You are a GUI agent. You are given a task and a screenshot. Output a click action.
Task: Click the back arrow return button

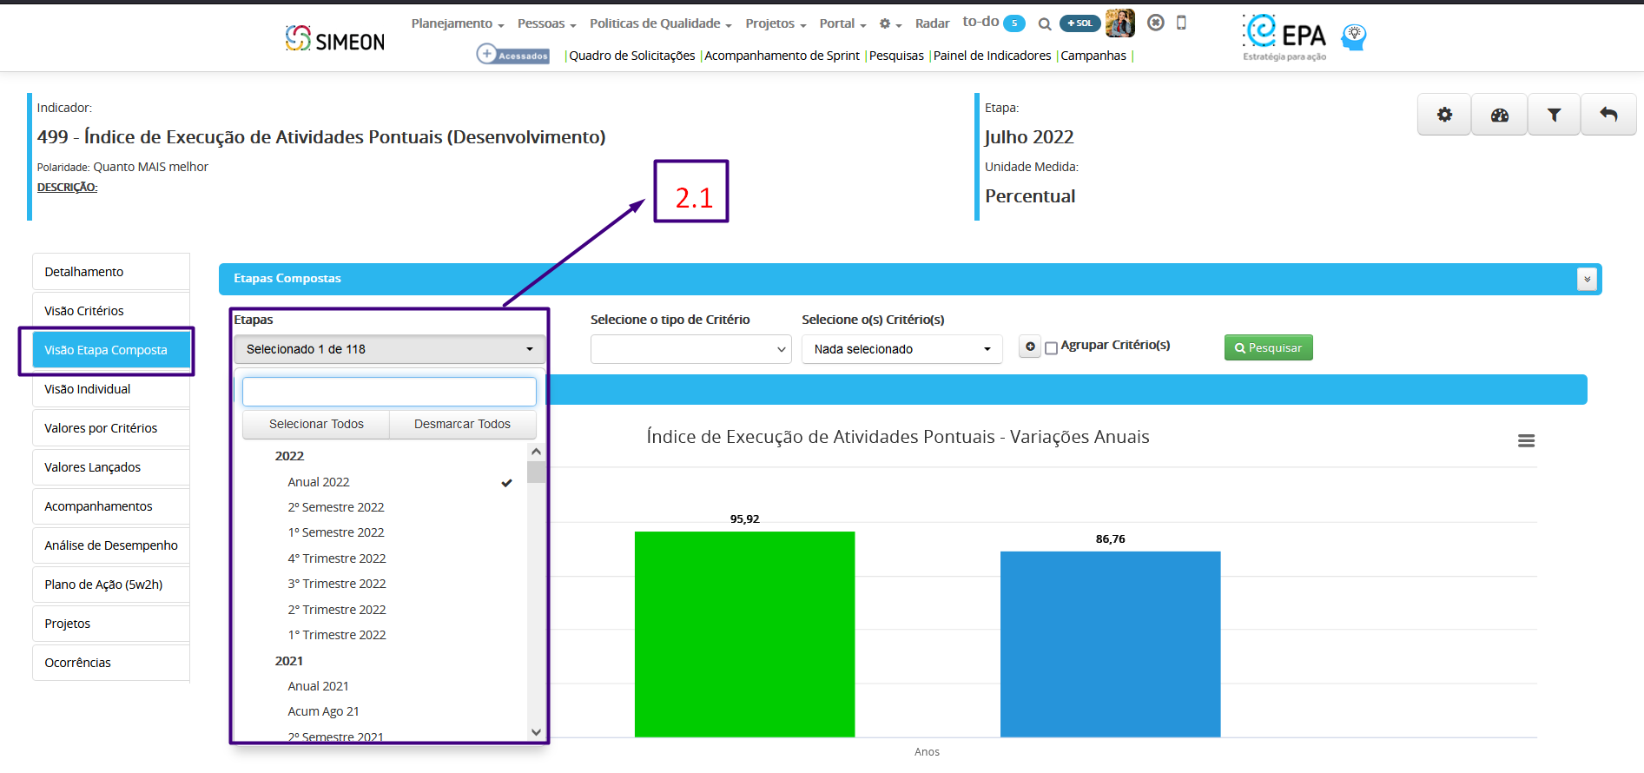1608,115
